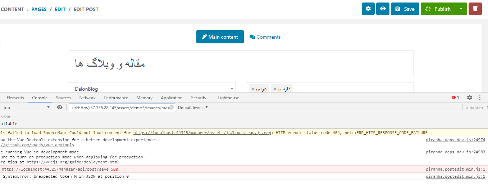Image resolution: width=488 pixels, height=186 pixels.
Task: Open post settings gear button
Action: (x=368, y=9)
